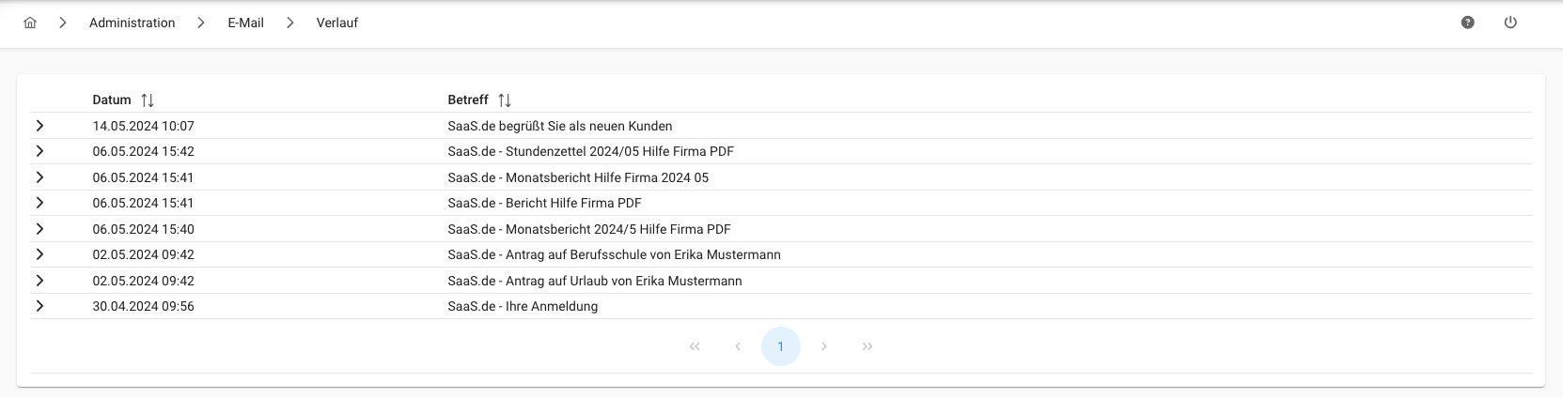This screenshot has height=398, width=1563.
Task: Expand the 14.05.2024 10:07 email row
Action: coord(39,126)
